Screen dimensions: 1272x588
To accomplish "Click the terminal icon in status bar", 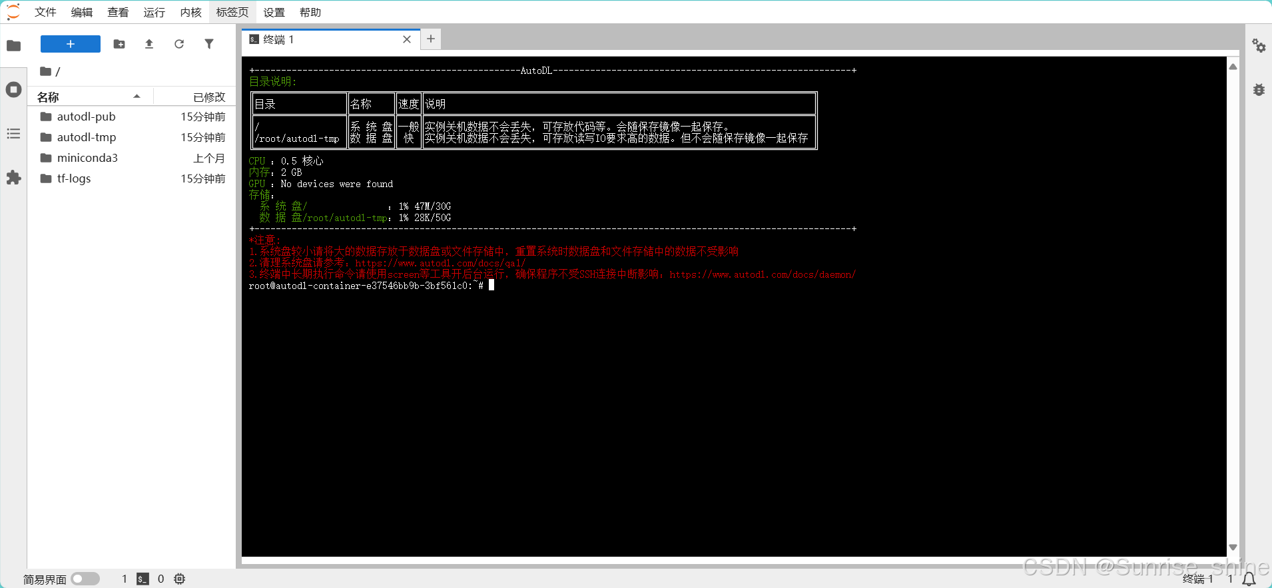I will 143,579.
